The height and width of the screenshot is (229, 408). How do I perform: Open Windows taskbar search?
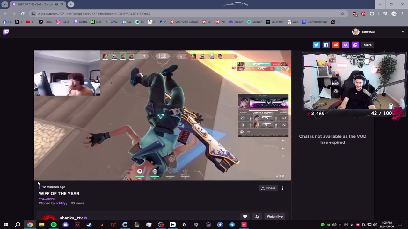18,225
